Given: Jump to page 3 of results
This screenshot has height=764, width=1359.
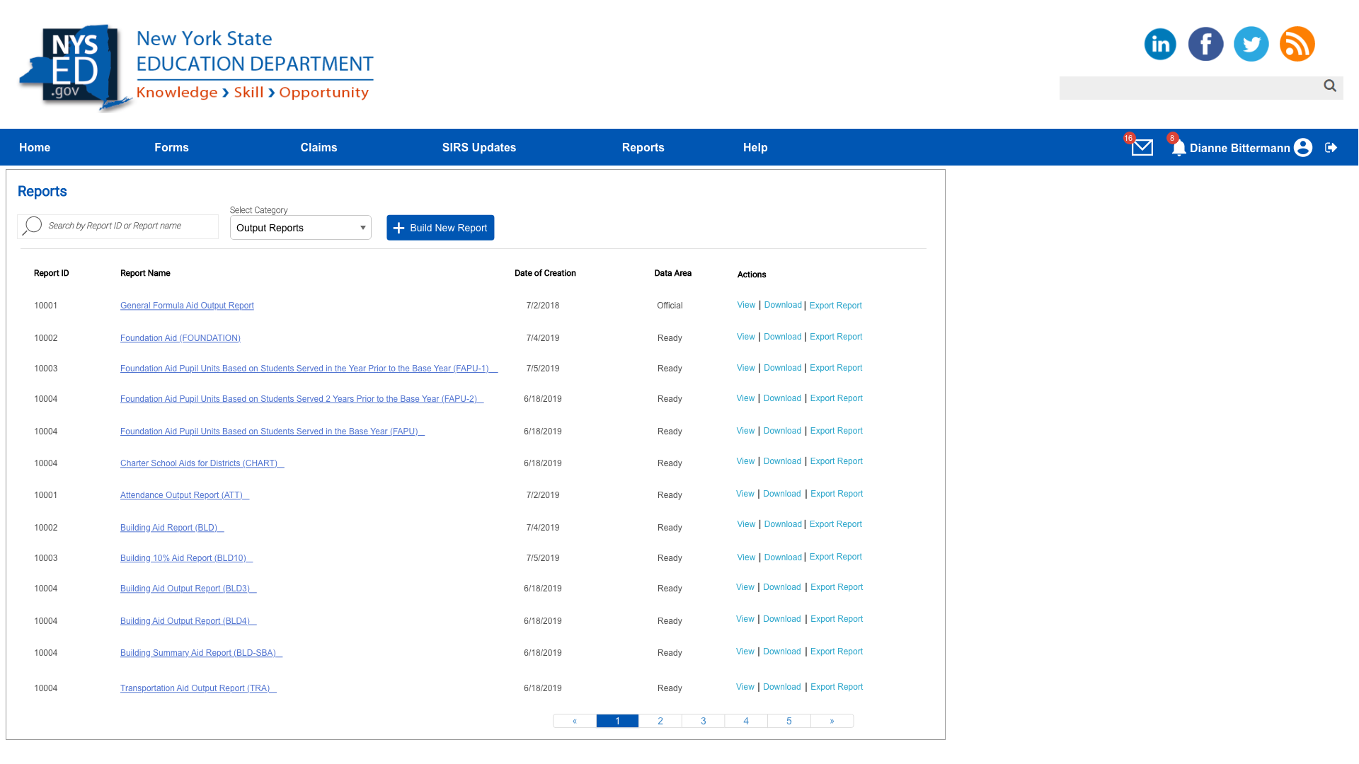Looking at the screenshot, I should [703, 721].
